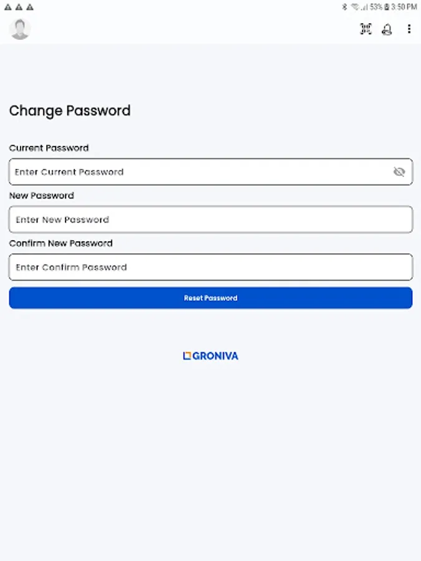Viewport: 421px width, 561px height.
Task: Click the Wi-Fi status icon
Action: (356, 7)
